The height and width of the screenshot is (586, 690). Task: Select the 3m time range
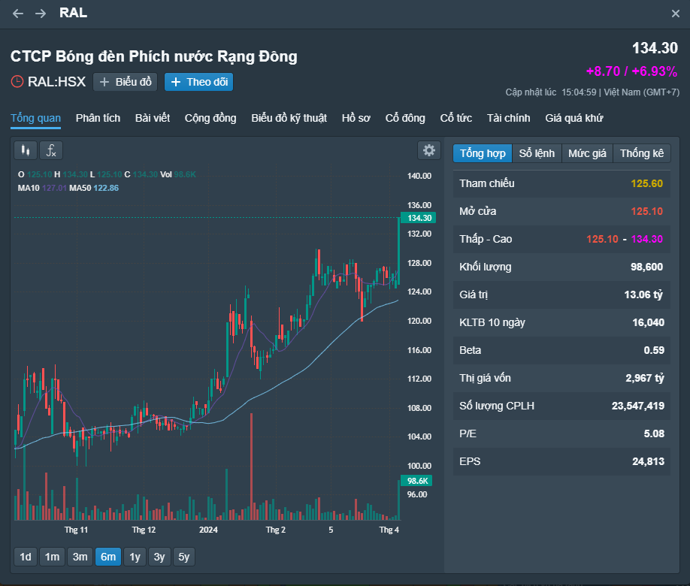tap(80, 557)
